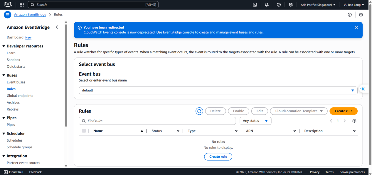Sort by Status column arrow
The height and width of the screenshot is (175, 372).
[x=178, y=131]
